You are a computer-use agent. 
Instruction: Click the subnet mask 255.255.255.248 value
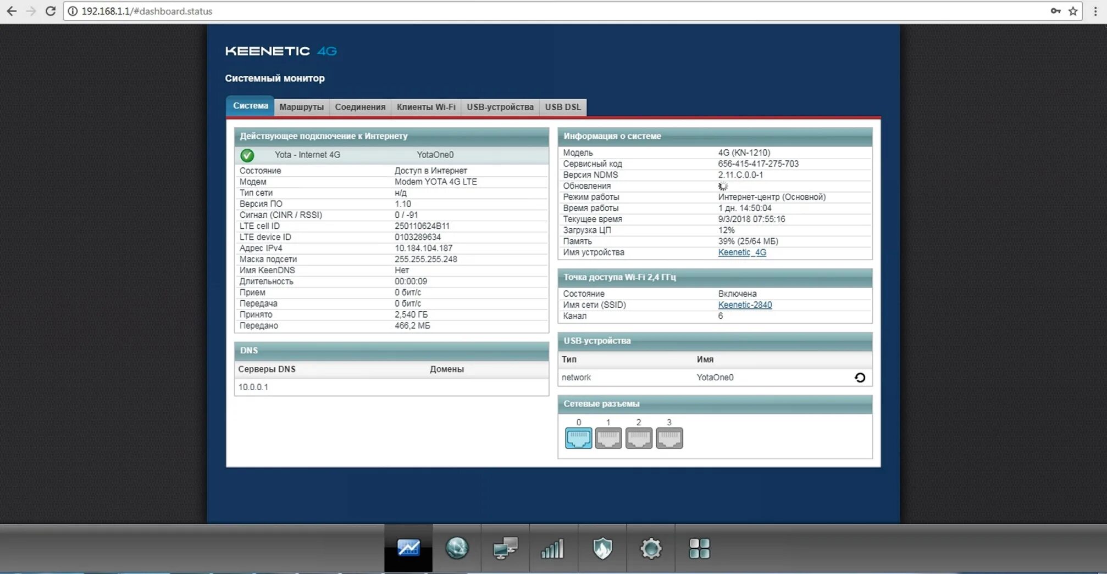(x=425, y=260)
